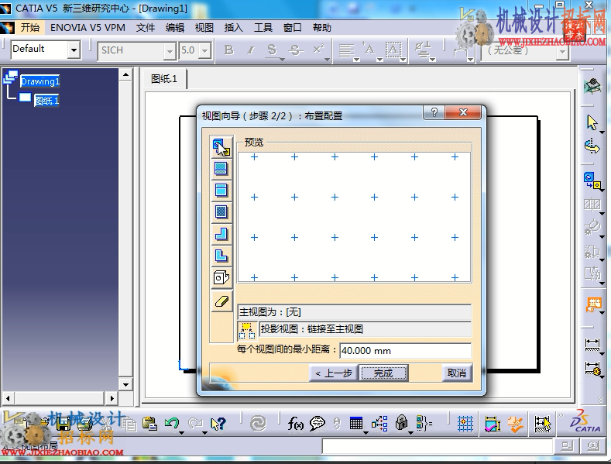Click the minimum view distance 40.000 mm field

click(405, 351)
